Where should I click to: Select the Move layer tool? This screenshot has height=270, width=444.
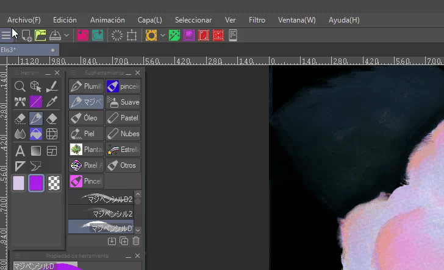52,86
